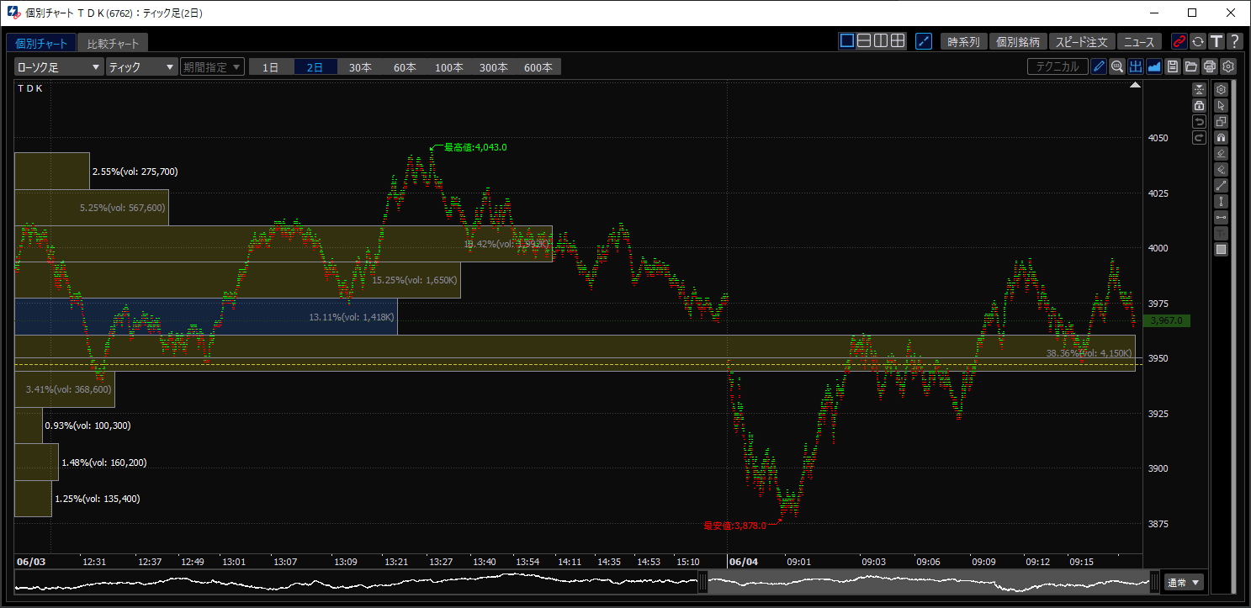The width and height of the screenshot is (1251, 608).
Task: Choose the eraser tool in drawing palette
Action: click(1221, 153)
